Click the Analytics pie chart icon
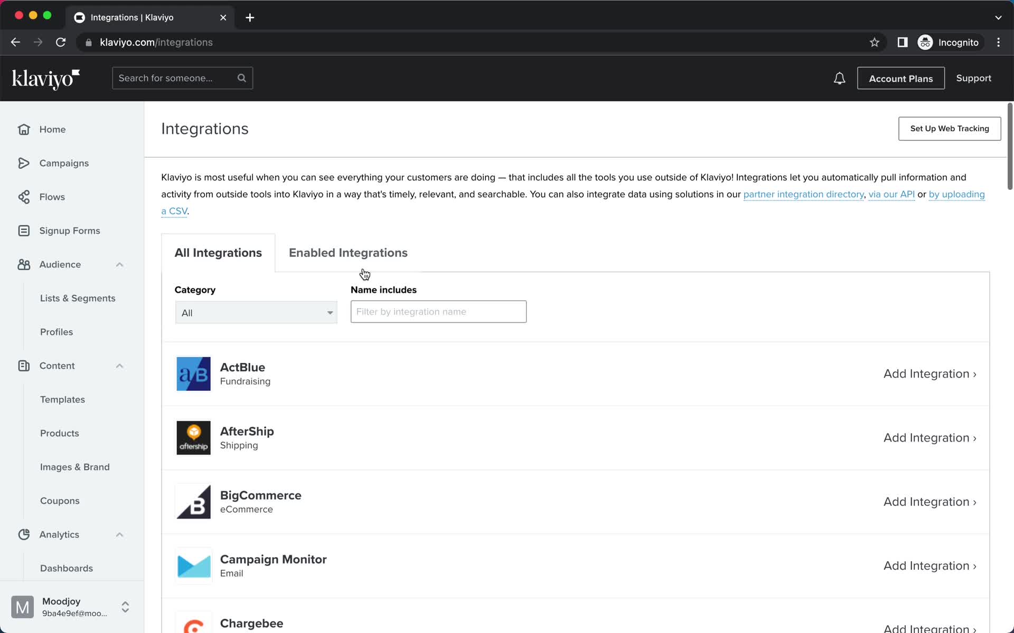The width and height of the screenshot is (1014, 633). pyautogui.click(x=24, y=534)
